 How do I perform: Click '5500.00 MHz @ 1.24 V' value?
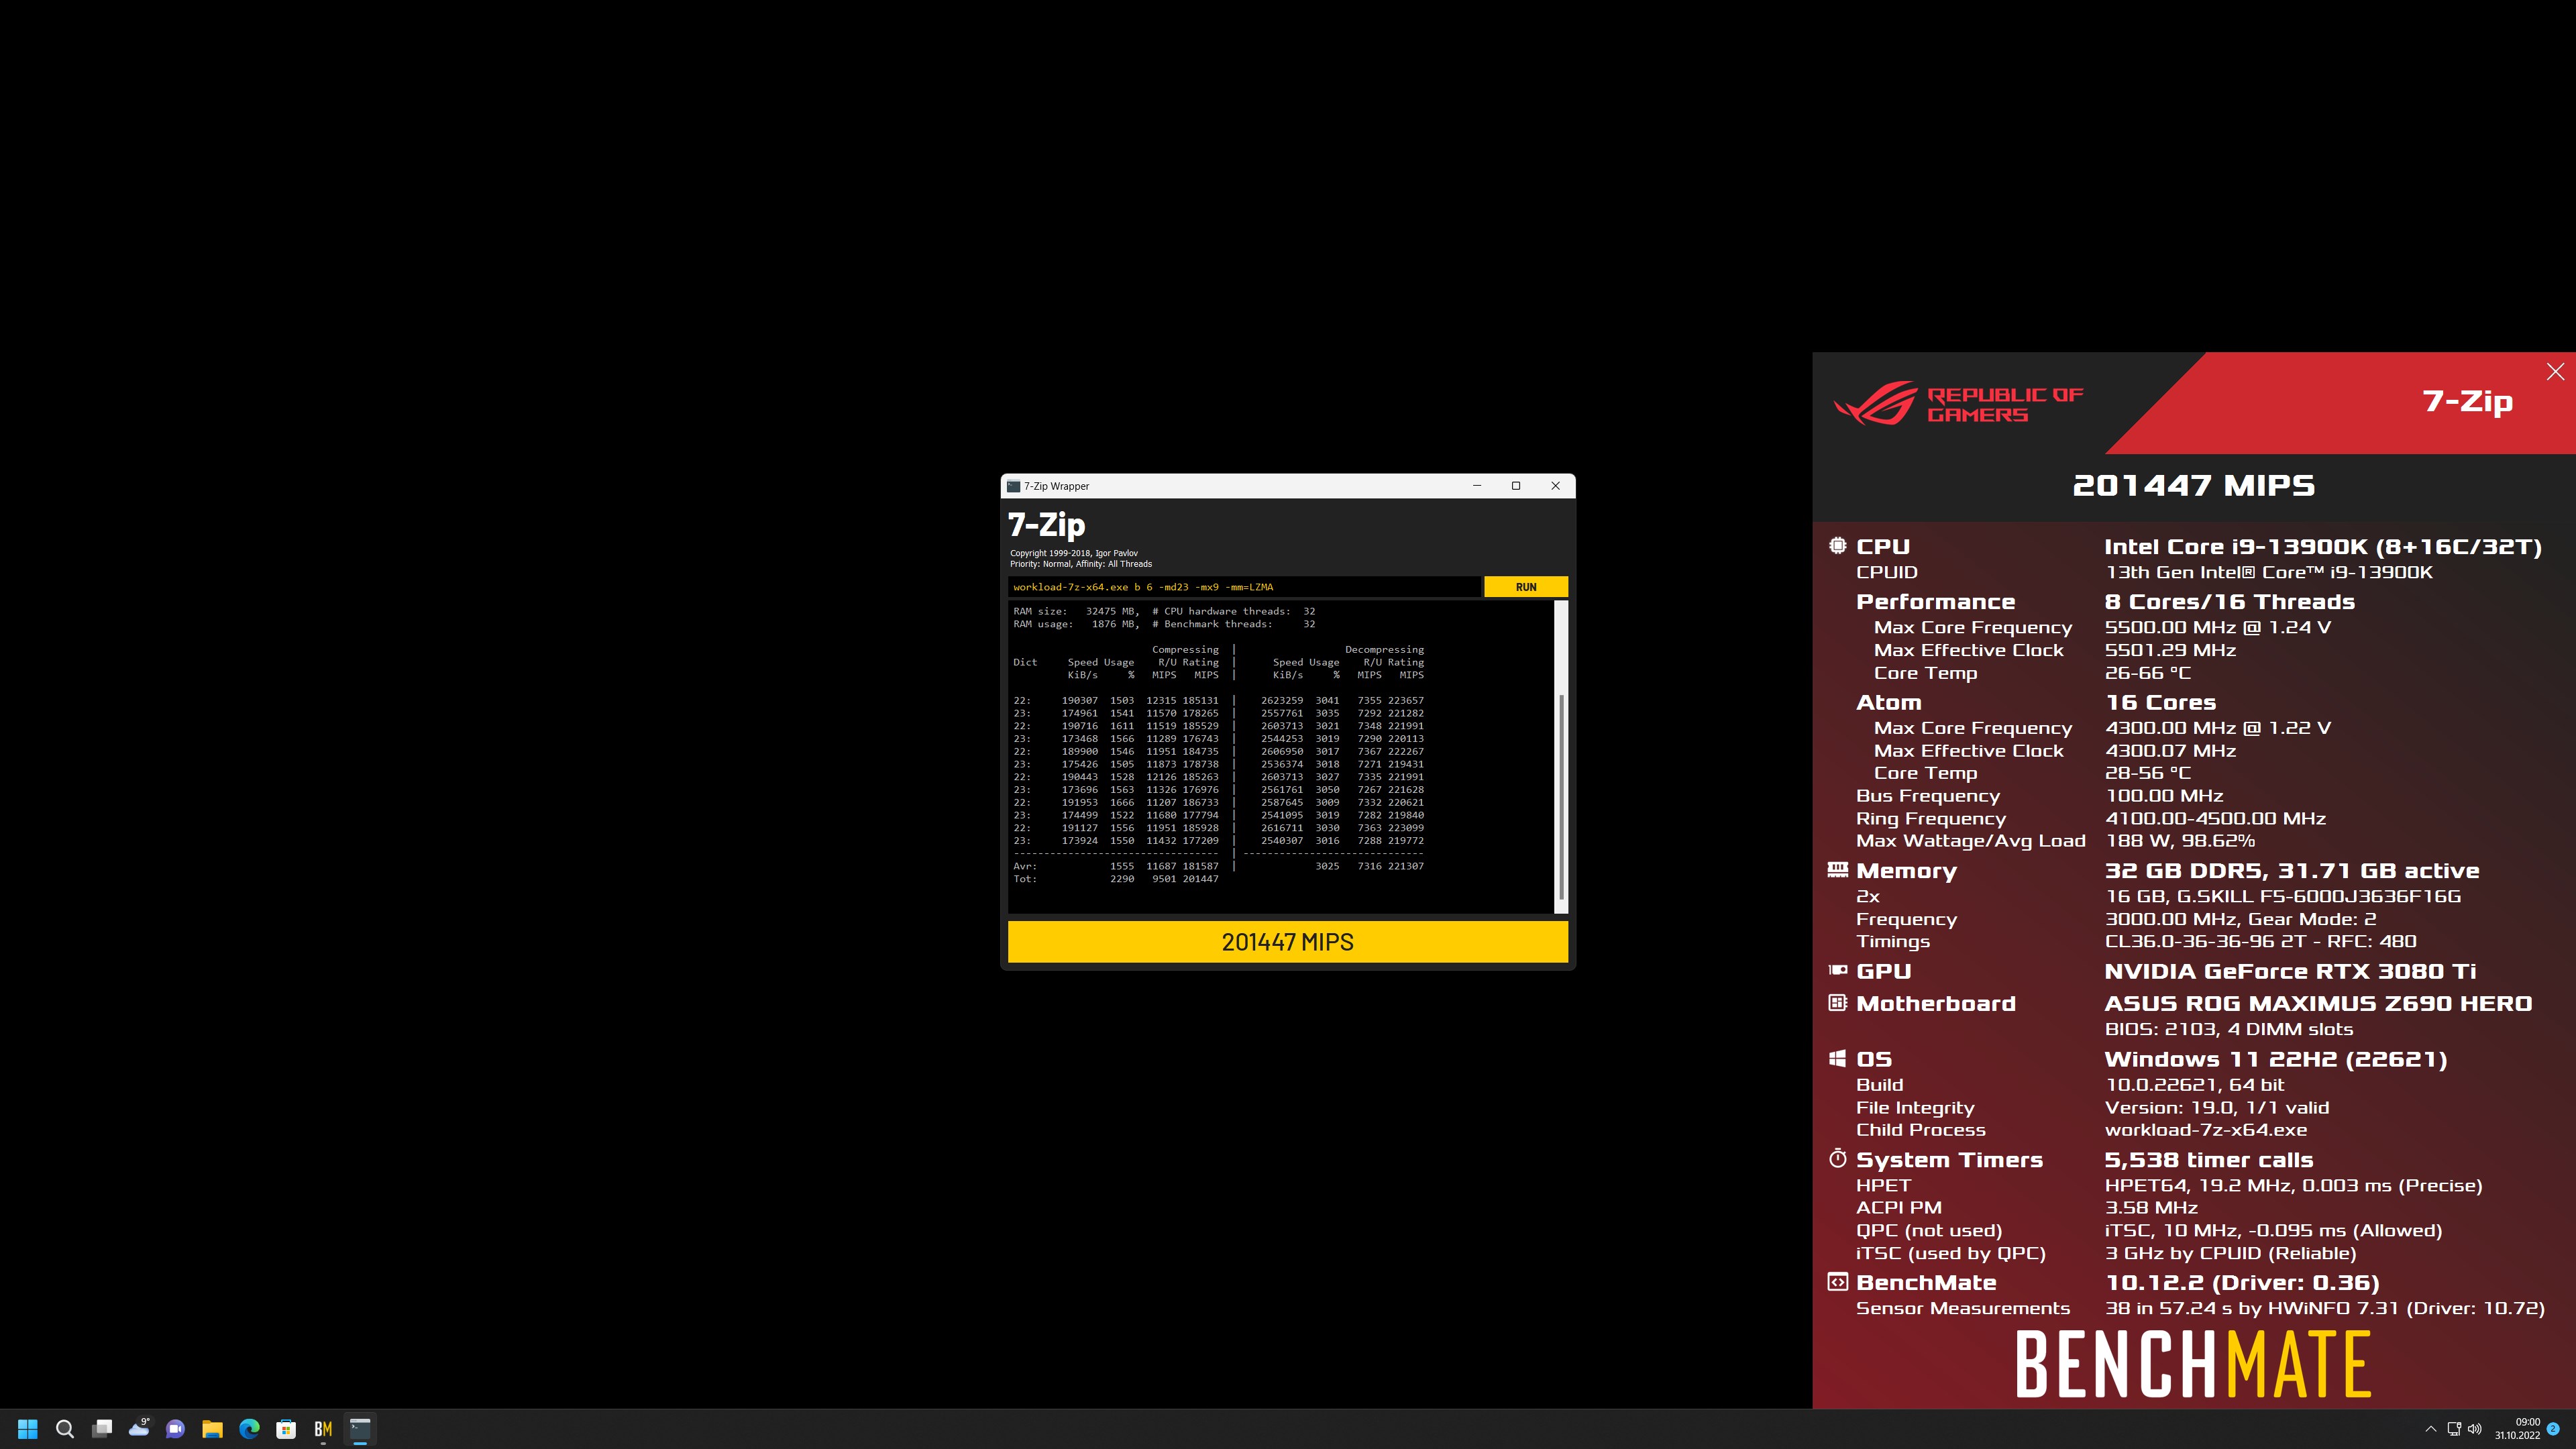click(x=2217, y=627)
